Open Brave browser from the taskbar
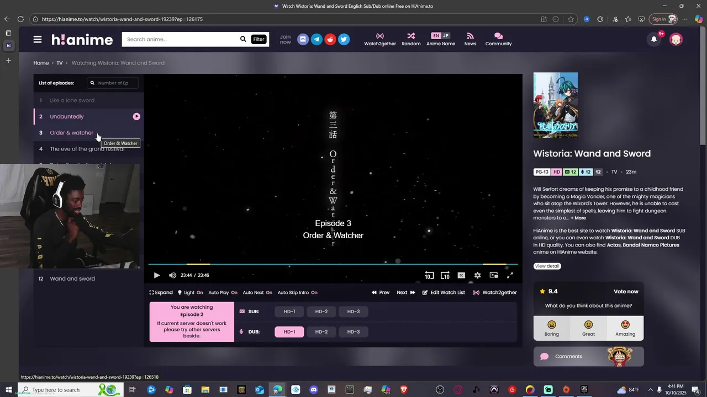 tap(404, 390)
